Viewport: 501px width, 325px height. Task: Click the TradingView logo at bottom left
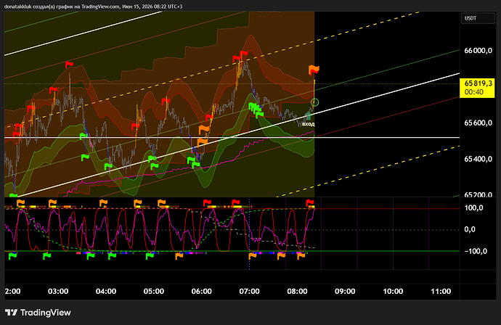38,313
